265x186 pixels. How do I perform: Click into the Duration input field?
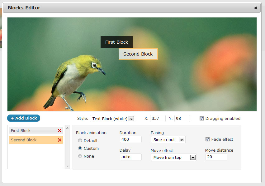point(130,139)
